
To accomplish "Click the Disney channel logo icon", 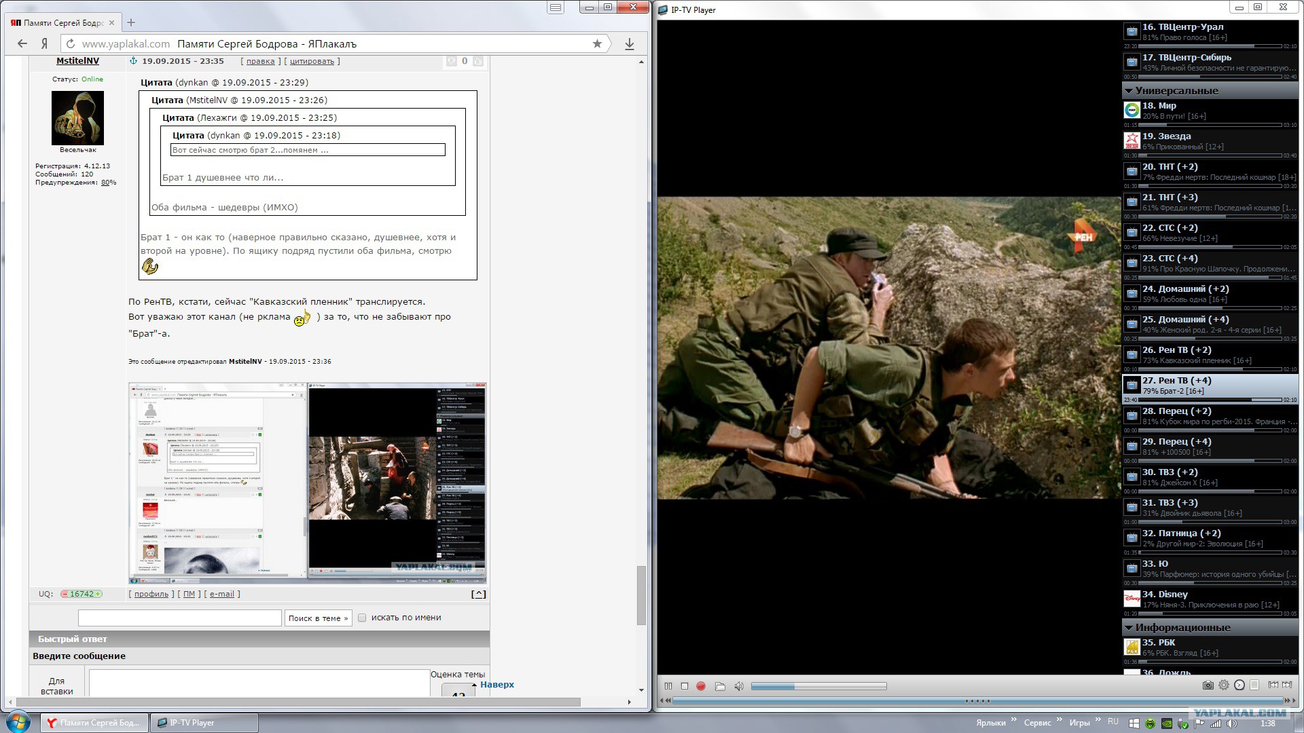I will pos(1131,599).
